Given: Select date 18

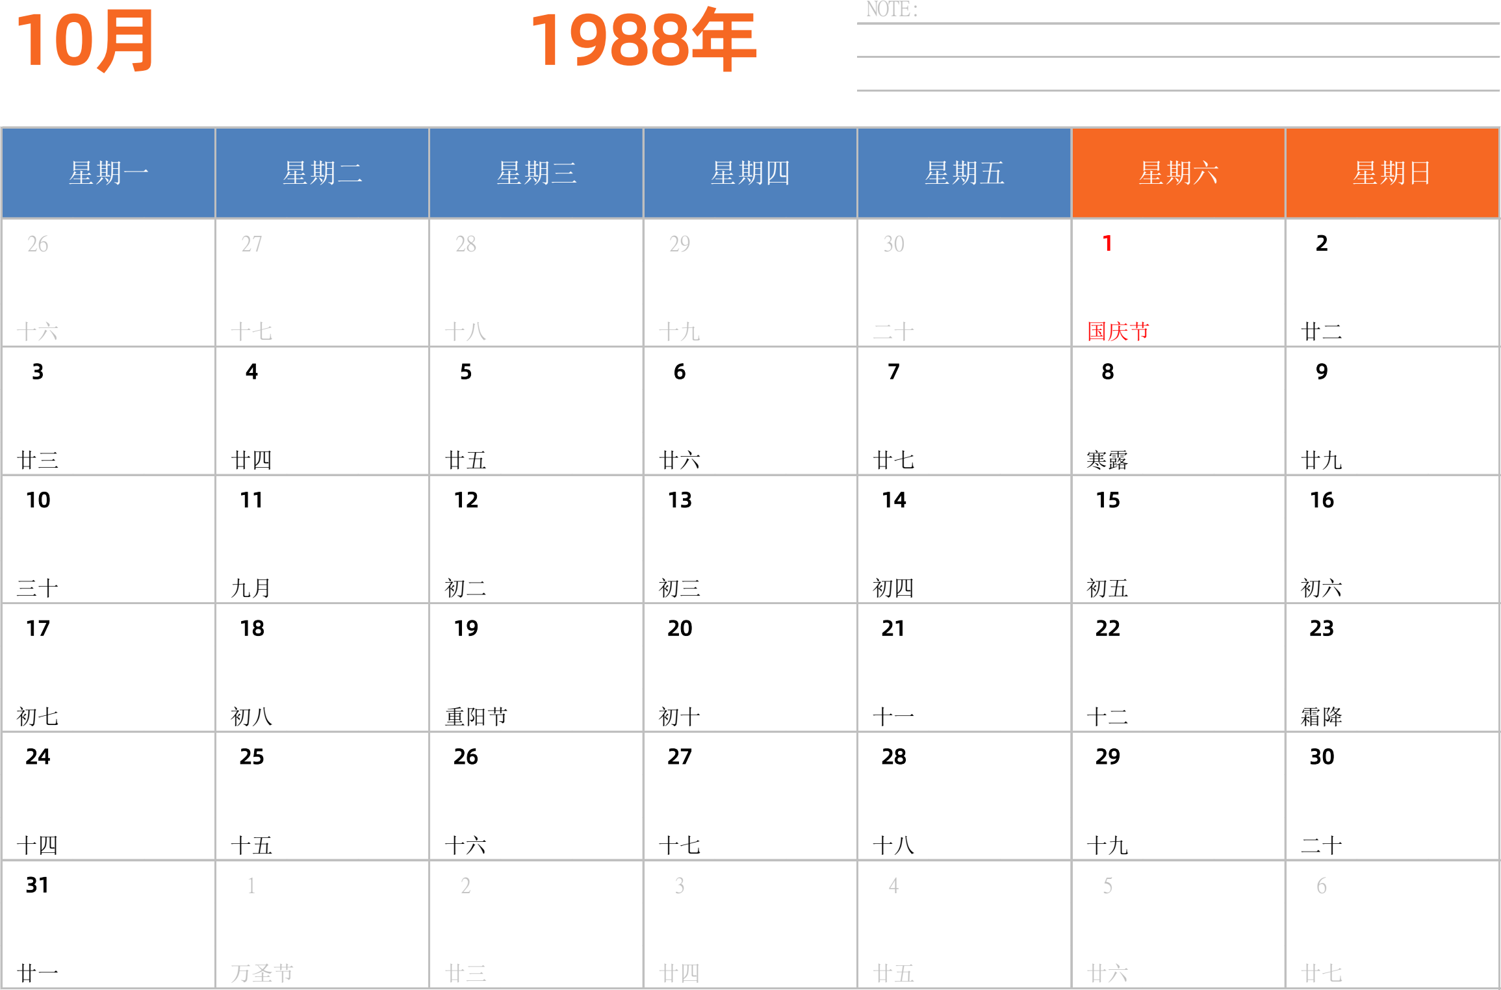Looking at the screenshot, I should click(251, 628).
